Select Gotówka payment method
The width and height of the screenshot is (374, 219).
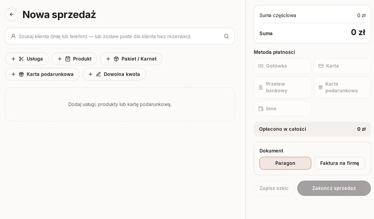pyautogui.click(x=282, y=66)
